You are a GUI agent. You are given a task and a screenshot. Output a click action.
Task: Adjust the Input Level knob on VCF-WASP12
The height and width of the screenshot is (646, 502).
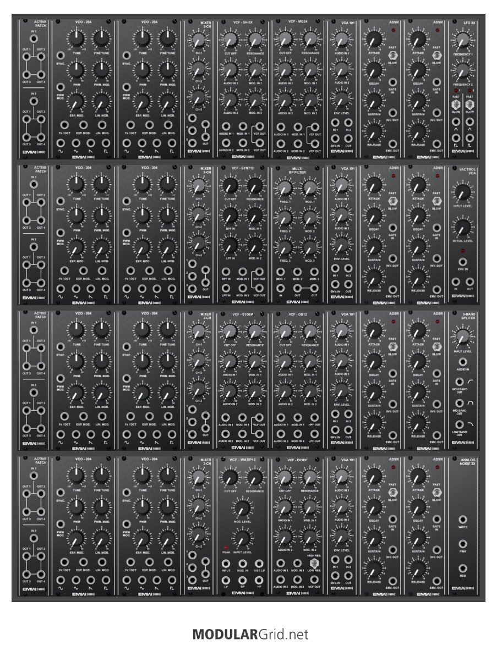click(242, 539)
